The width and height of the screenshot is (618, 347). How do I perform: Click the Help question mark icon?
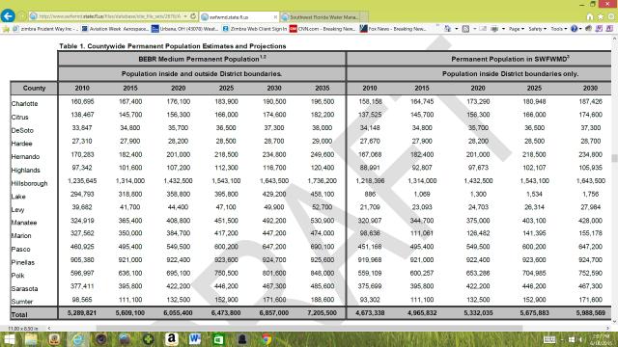[x=575, y=29]
